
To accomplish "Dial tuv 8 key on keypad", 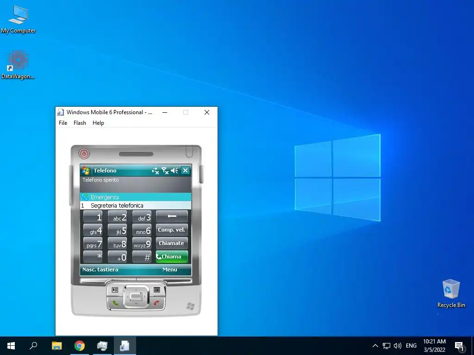I will point(117,244).
